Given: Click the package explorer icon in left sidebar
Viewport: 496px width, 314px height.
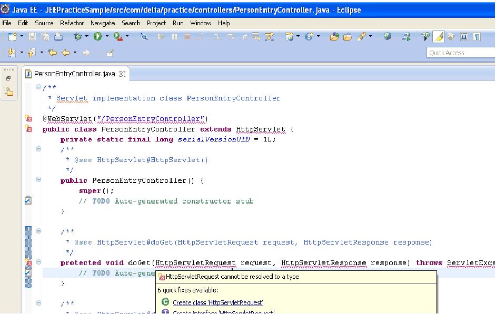Looking at the screenshot, I should point(9,92).
